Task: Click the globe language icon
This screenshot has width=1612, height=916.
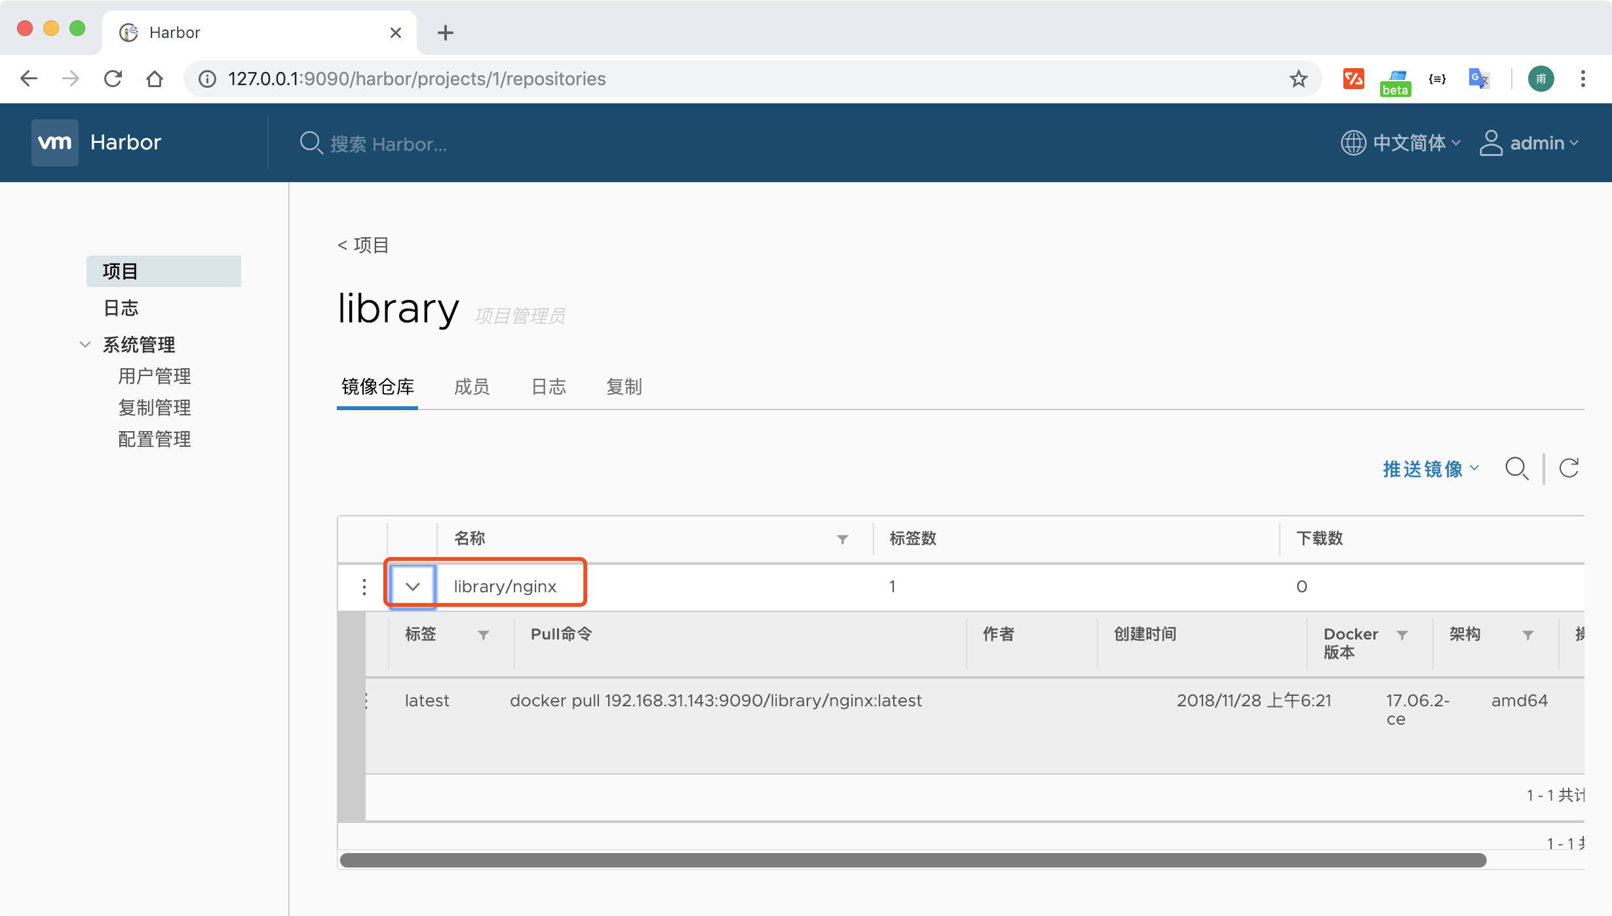Action: (1354, 143)
